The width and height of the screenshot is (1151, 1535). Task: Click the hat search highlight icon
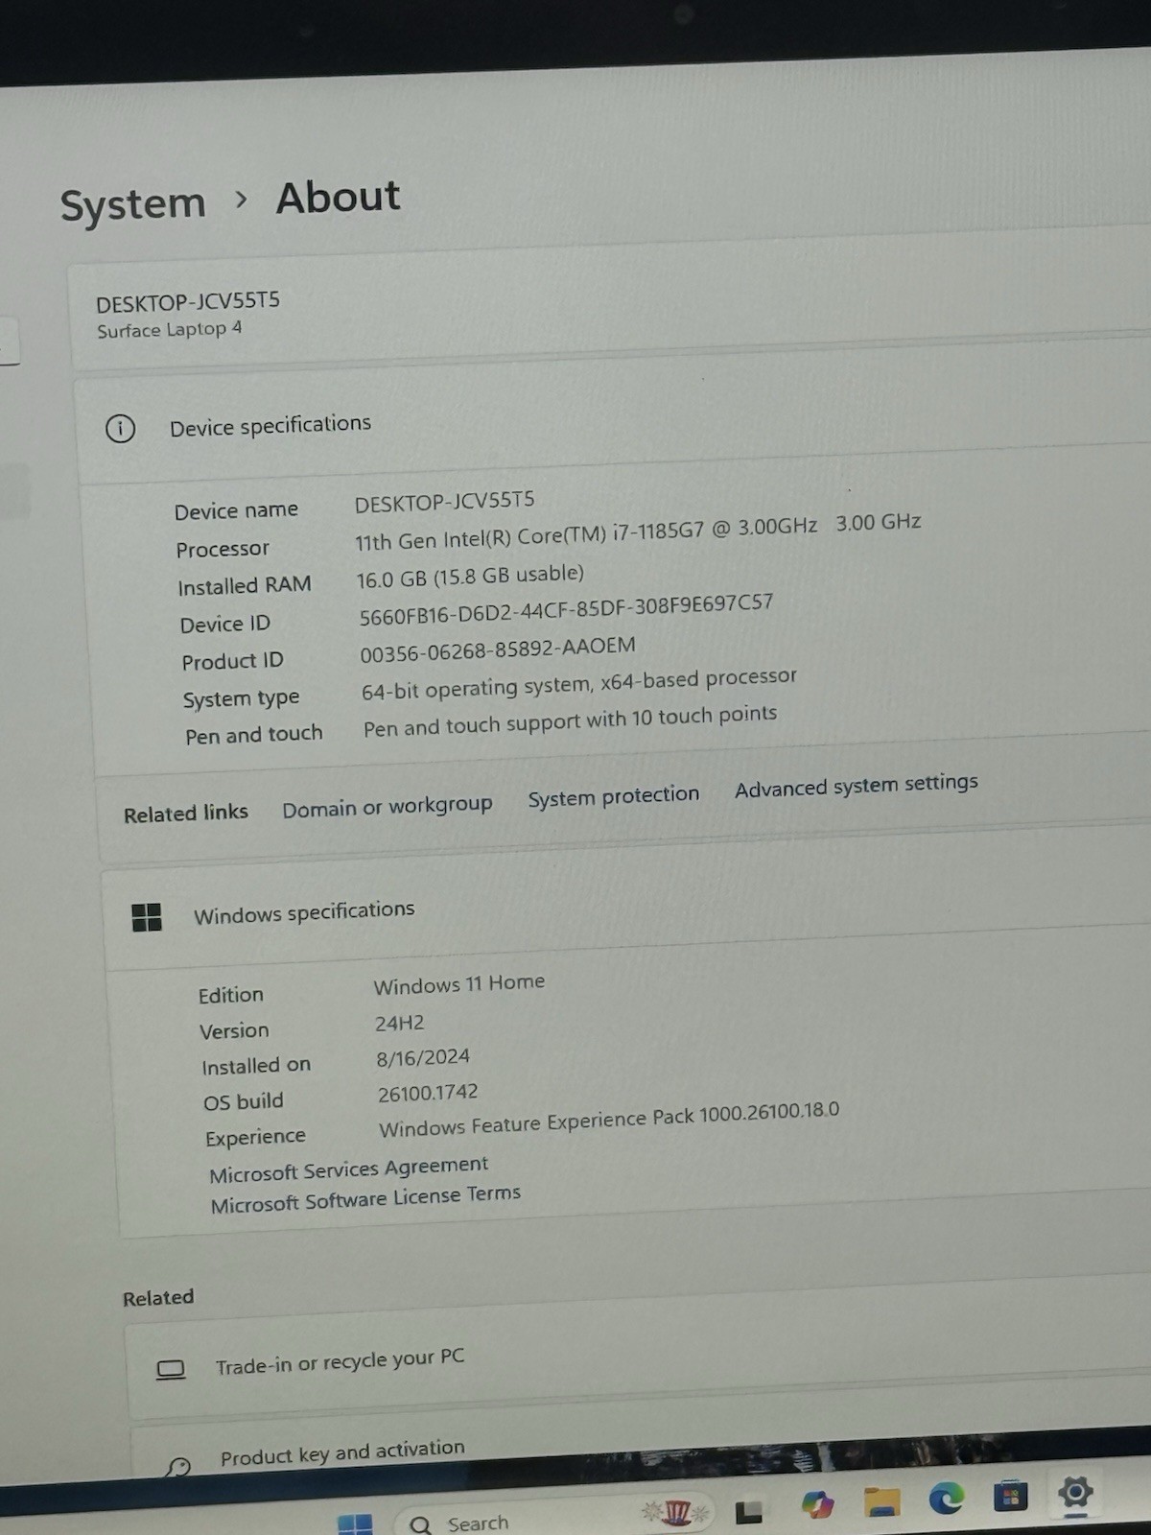[676, 1513]
